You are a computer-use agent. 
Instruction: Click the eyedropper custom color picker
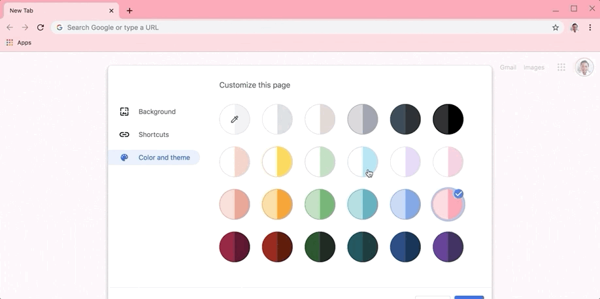[x=235, y=119]
